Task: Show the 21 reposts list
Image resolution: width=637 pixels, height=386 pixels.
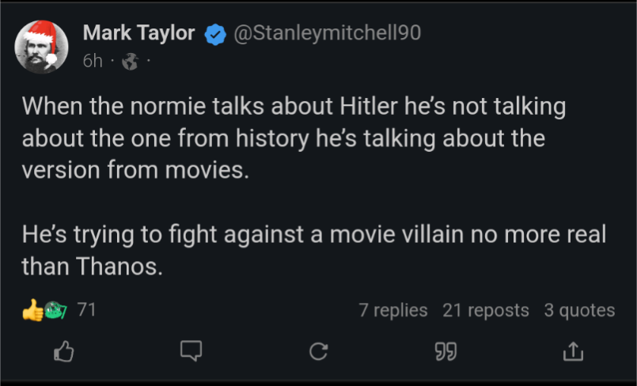Action: pyautogui.click(x=486, y=311)
